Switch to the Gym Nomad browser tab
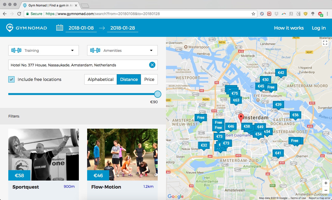 [50, 5]
